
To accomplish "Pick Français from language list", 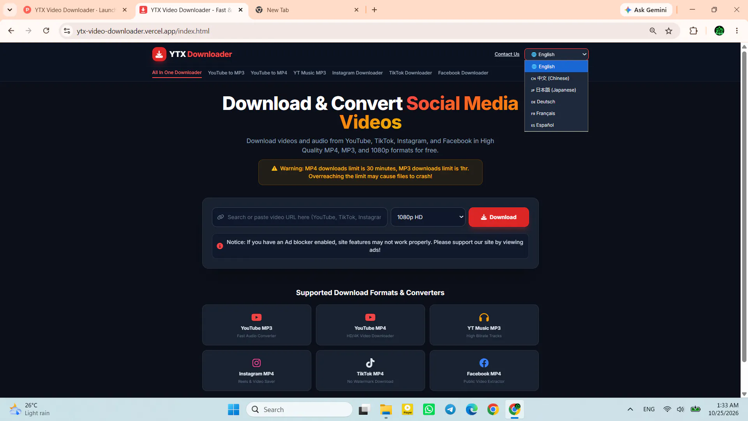I will (x=556, y=113).
